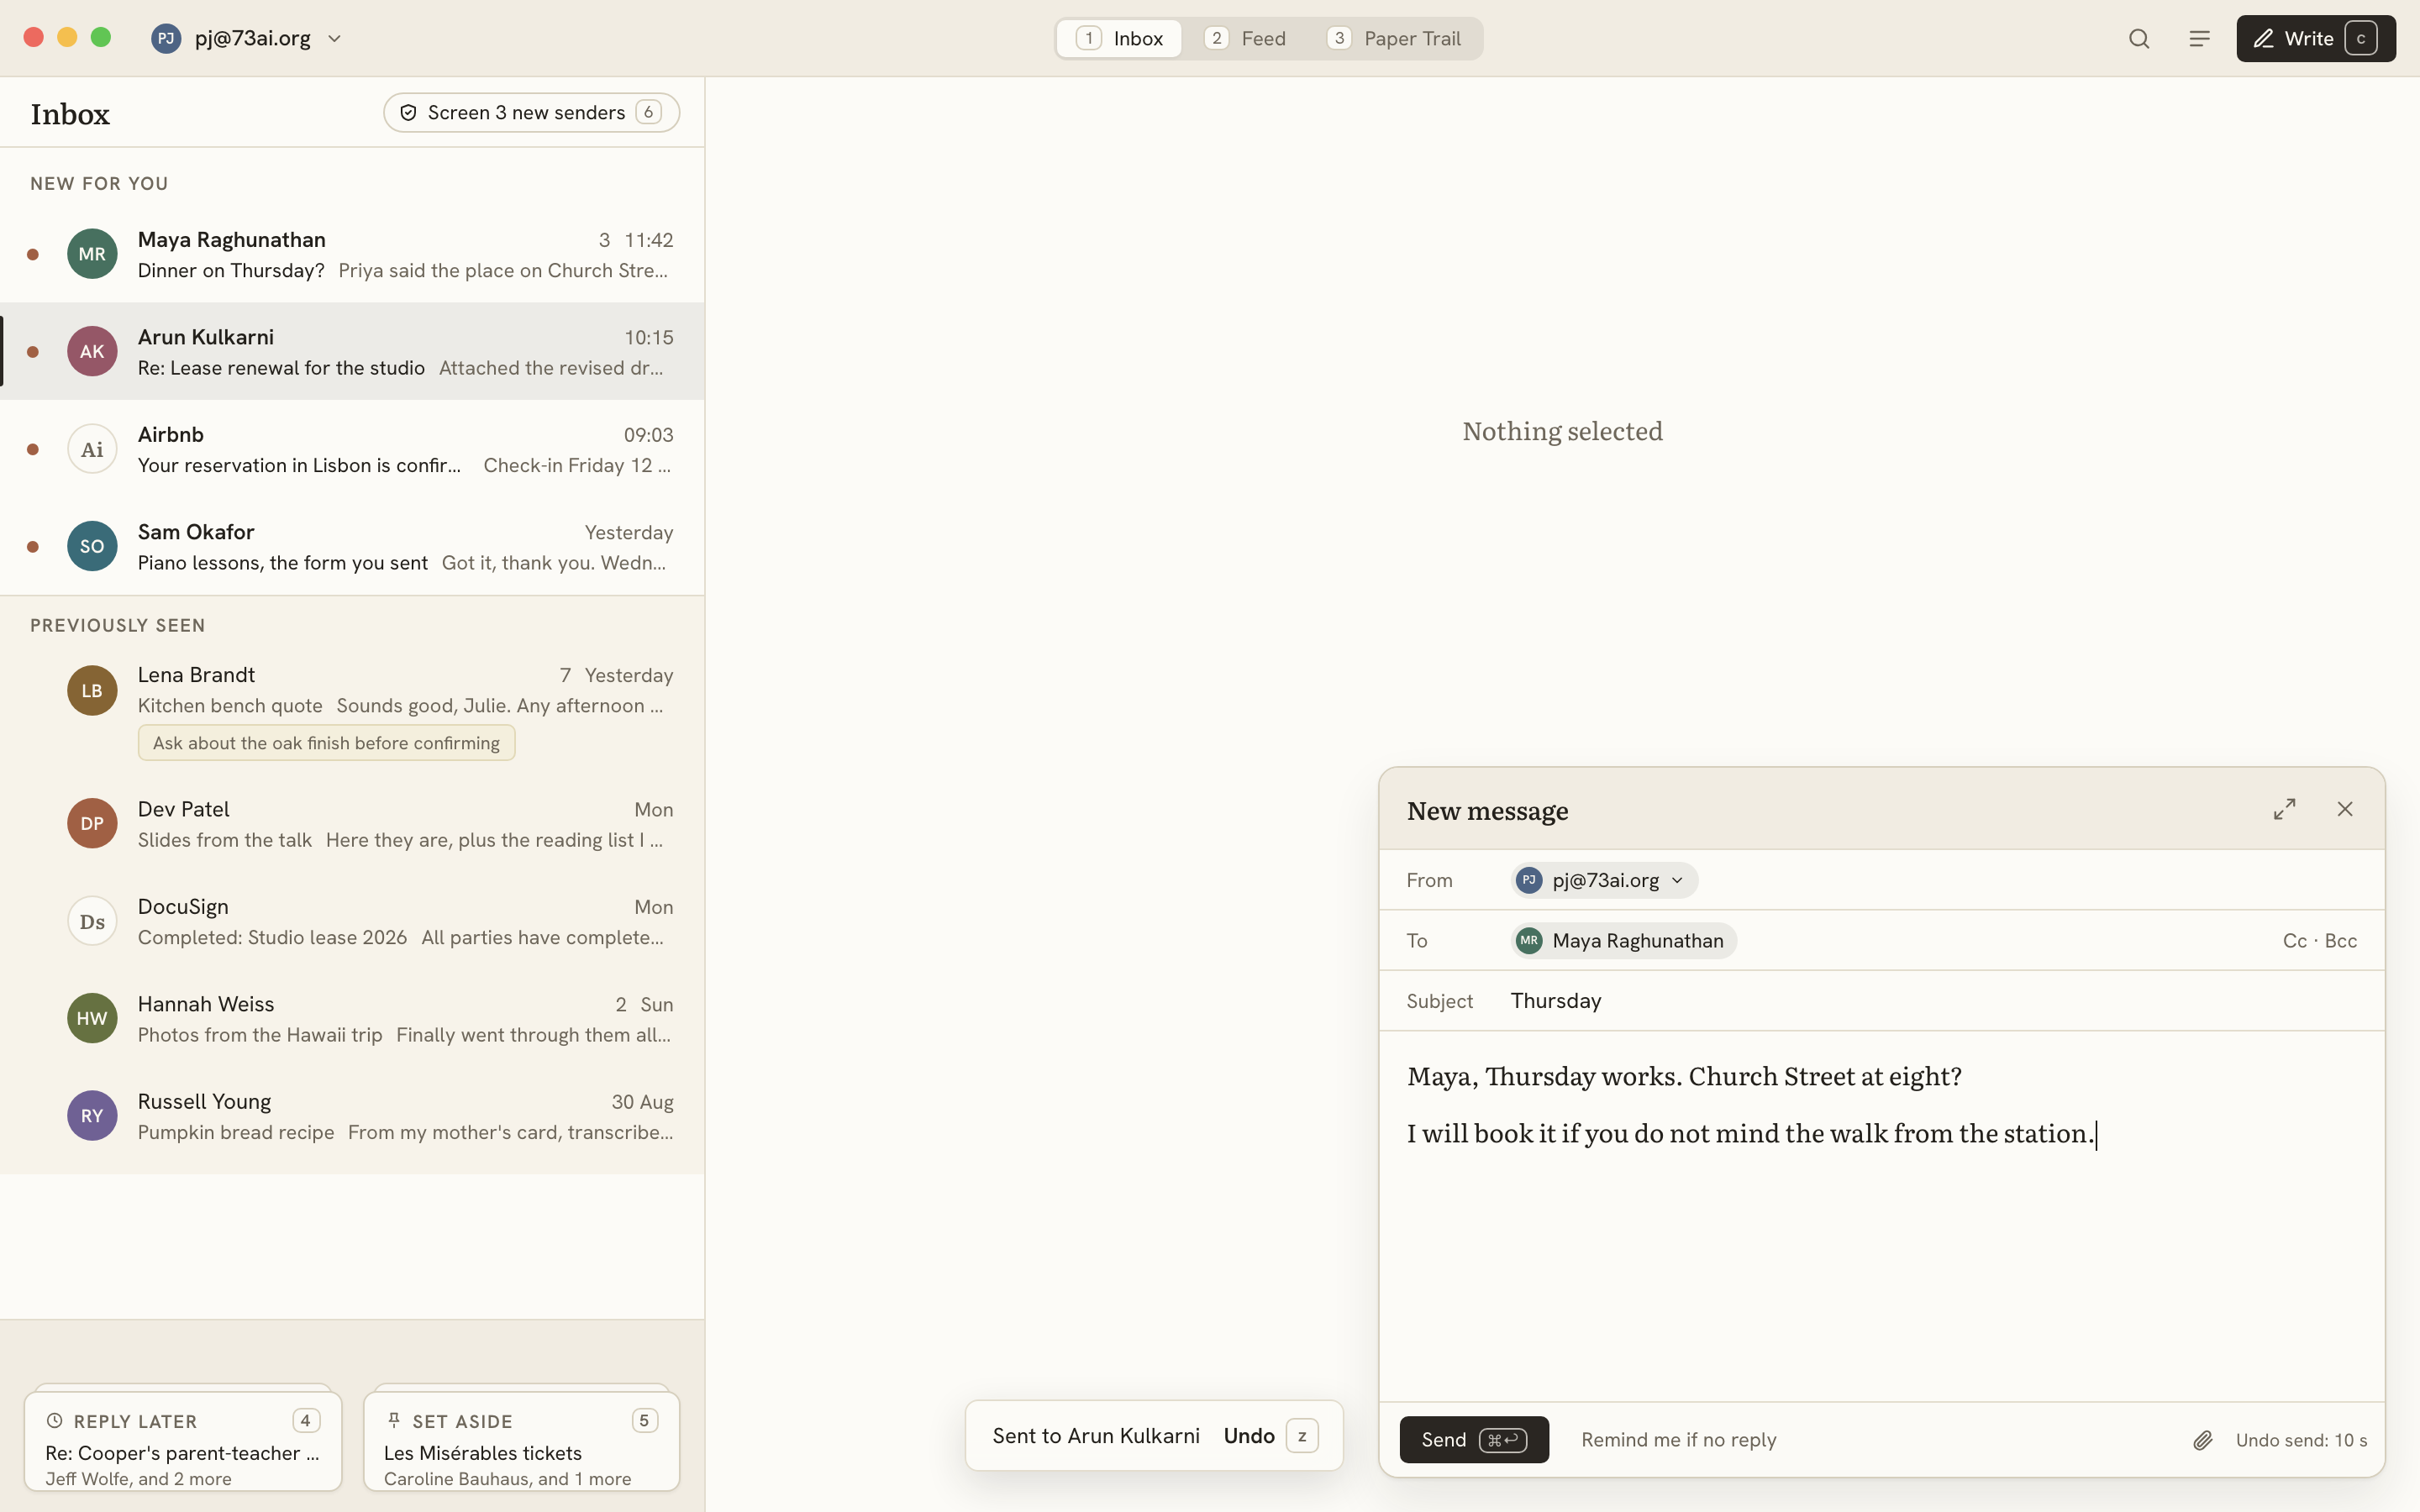
Task: Click the Write compose button
Action: 2315,39
